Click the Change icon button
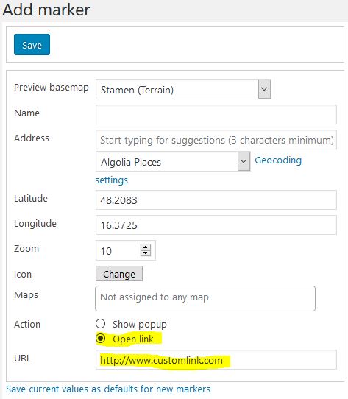Viewport: 348px width, 399px height. [119, 274]
